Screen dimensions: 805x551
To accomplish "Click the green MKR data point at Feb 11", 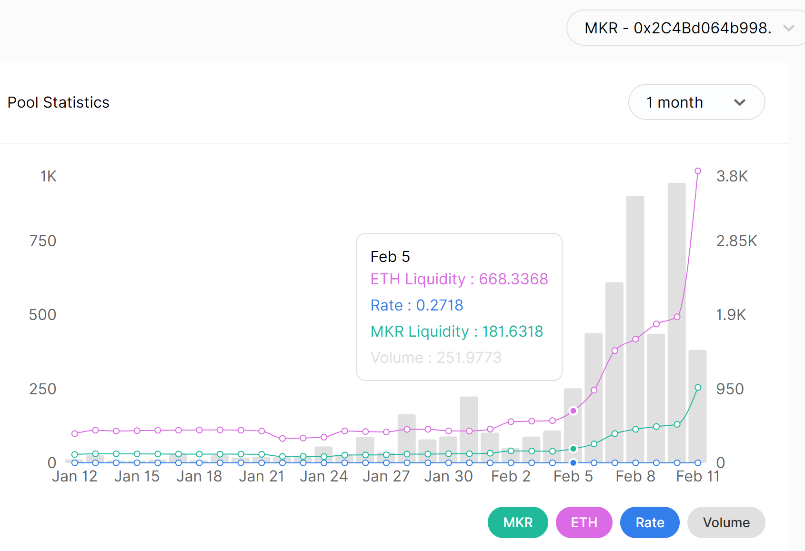I will (x=698, y=388).
